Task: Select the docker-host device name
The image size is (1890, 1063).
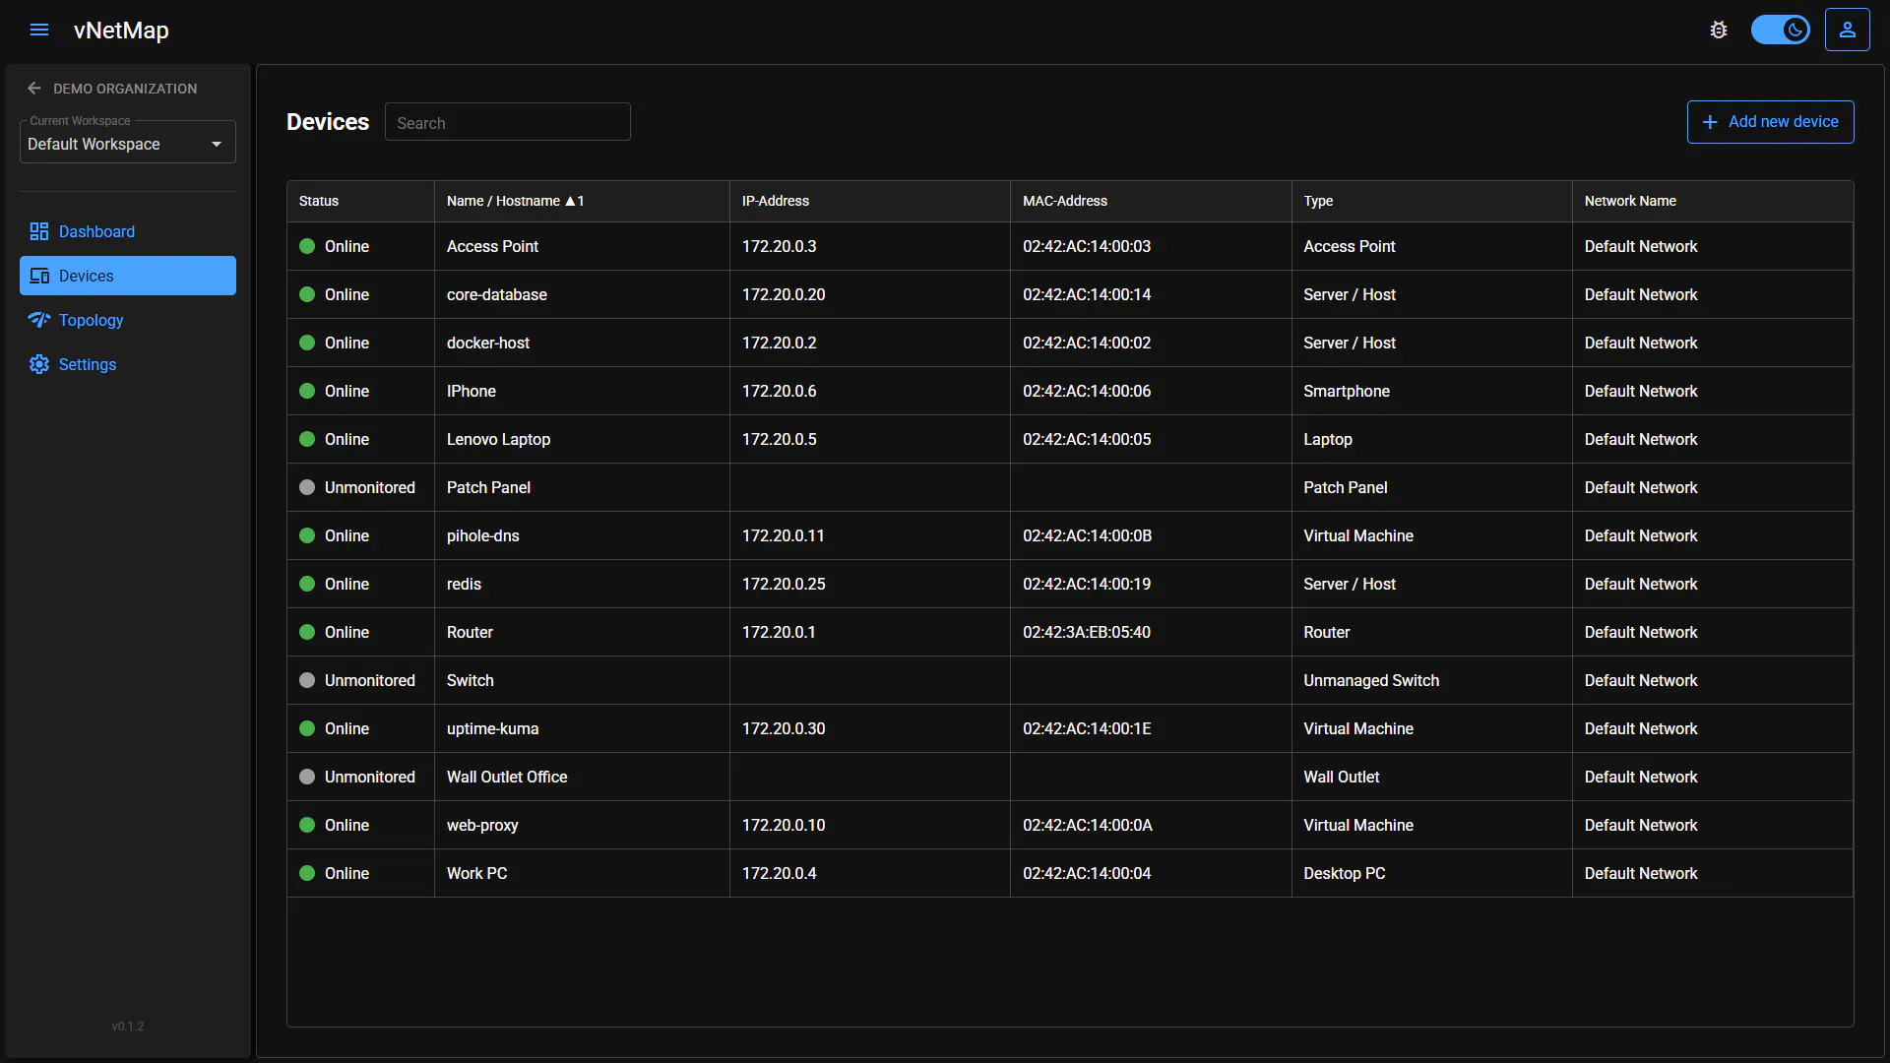Action: coord(488,343)
